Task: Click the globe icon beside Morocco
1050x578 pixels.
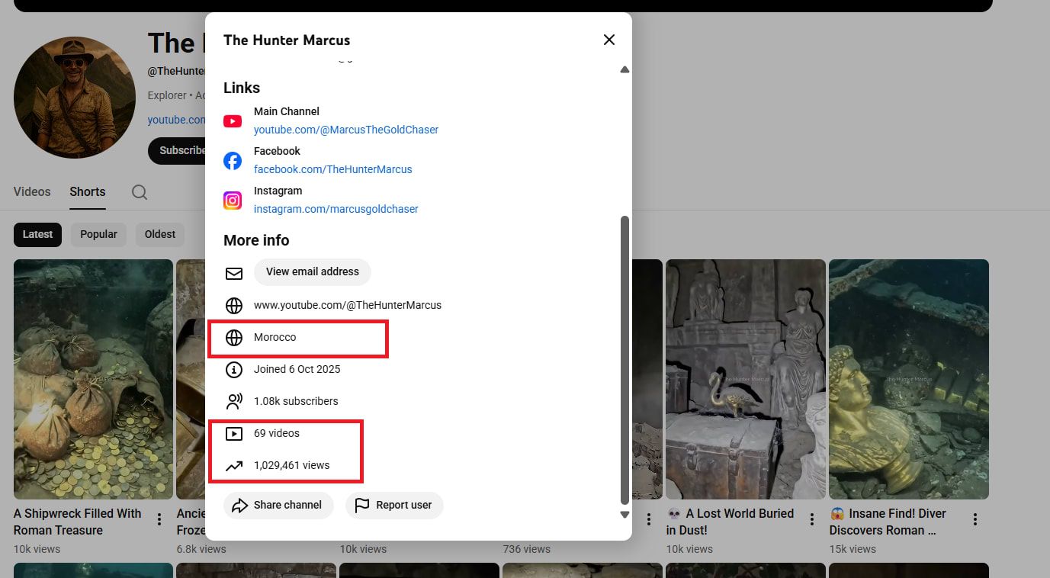Action: (234, 337)
